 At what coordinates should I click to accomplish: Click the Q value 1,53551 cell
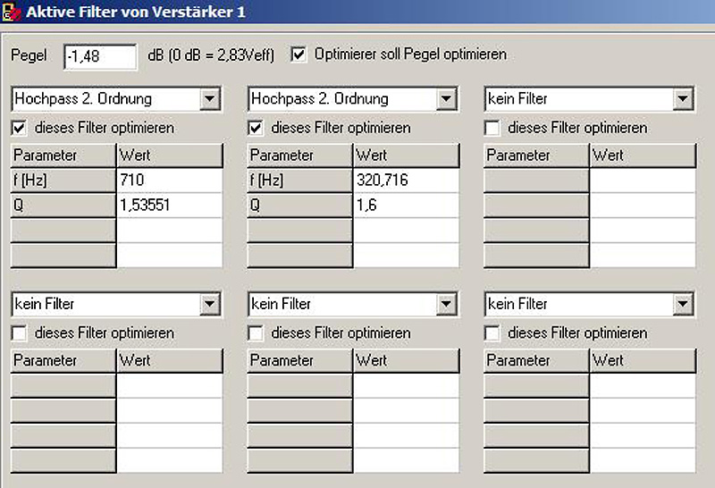[169, 205]
